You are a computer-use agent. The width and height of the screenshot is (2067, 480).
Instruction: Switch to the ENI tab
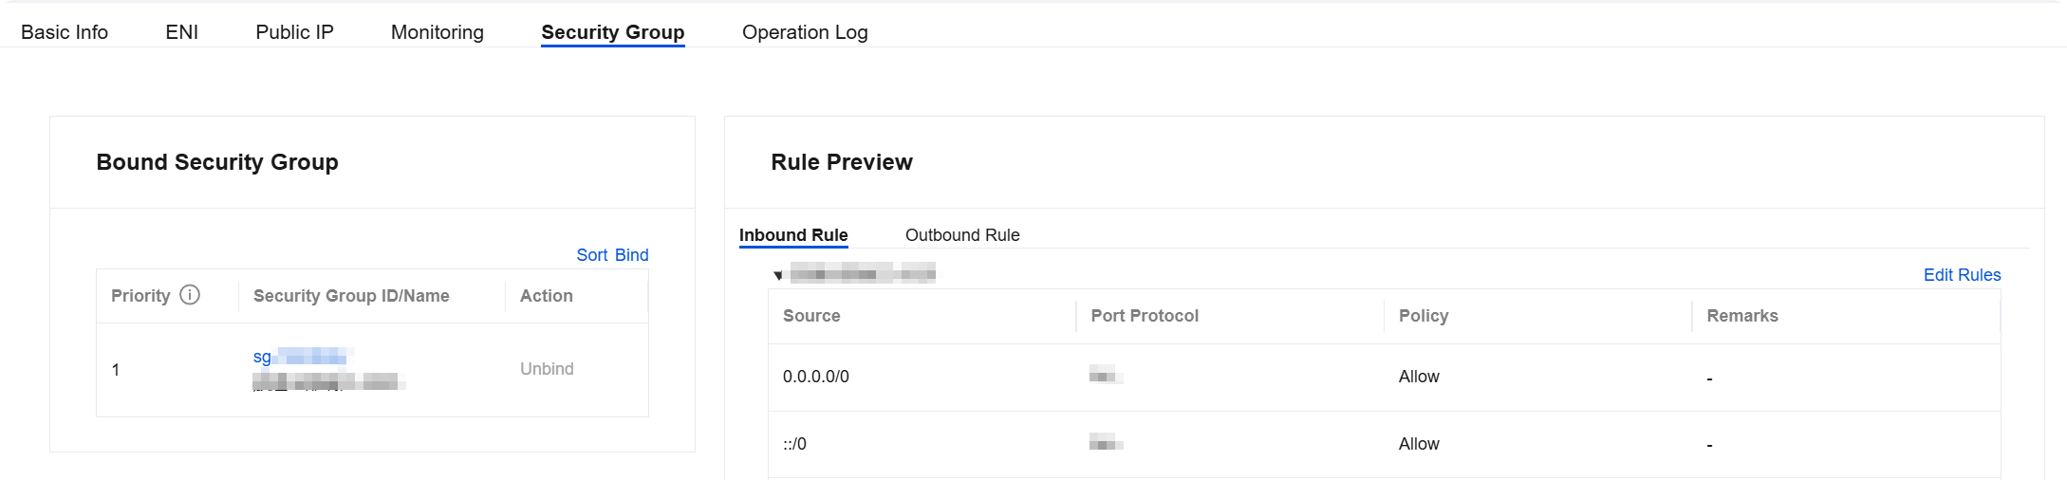pyautogui.click(x=181, y=32)
